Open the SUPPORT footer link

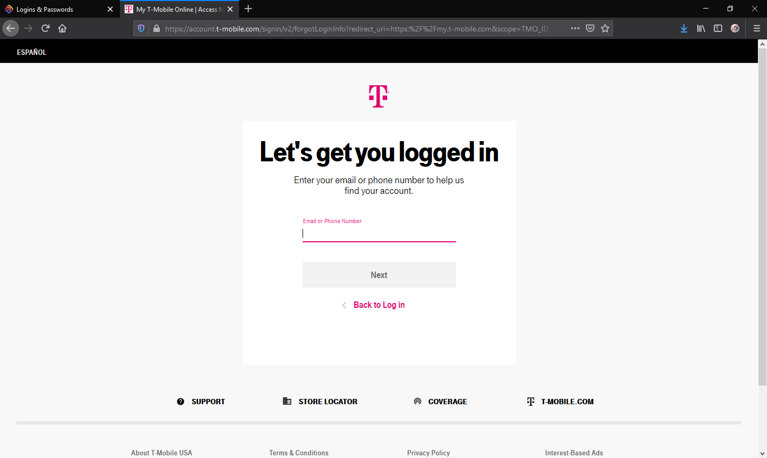208,402
